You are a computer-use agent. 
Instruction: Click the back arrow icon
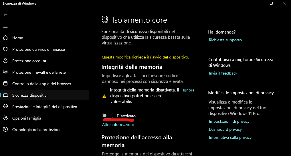click(x=5, y=15)
